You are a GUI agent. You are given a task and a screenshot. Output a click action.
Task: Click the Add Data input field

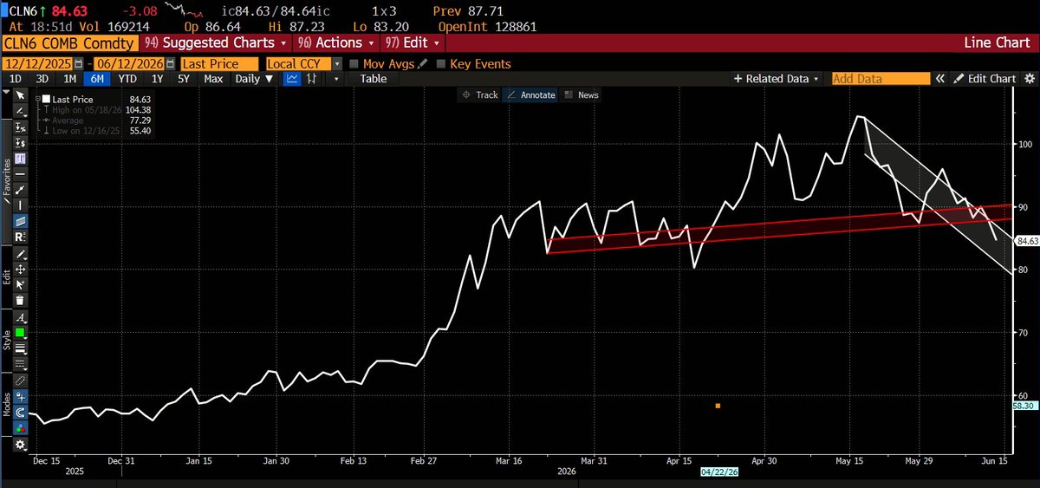(881, 78)
